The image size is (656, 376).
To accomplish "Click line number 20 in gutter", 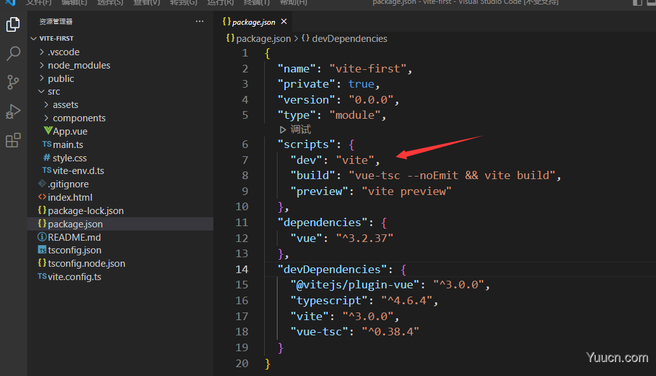I will [242, 363].
